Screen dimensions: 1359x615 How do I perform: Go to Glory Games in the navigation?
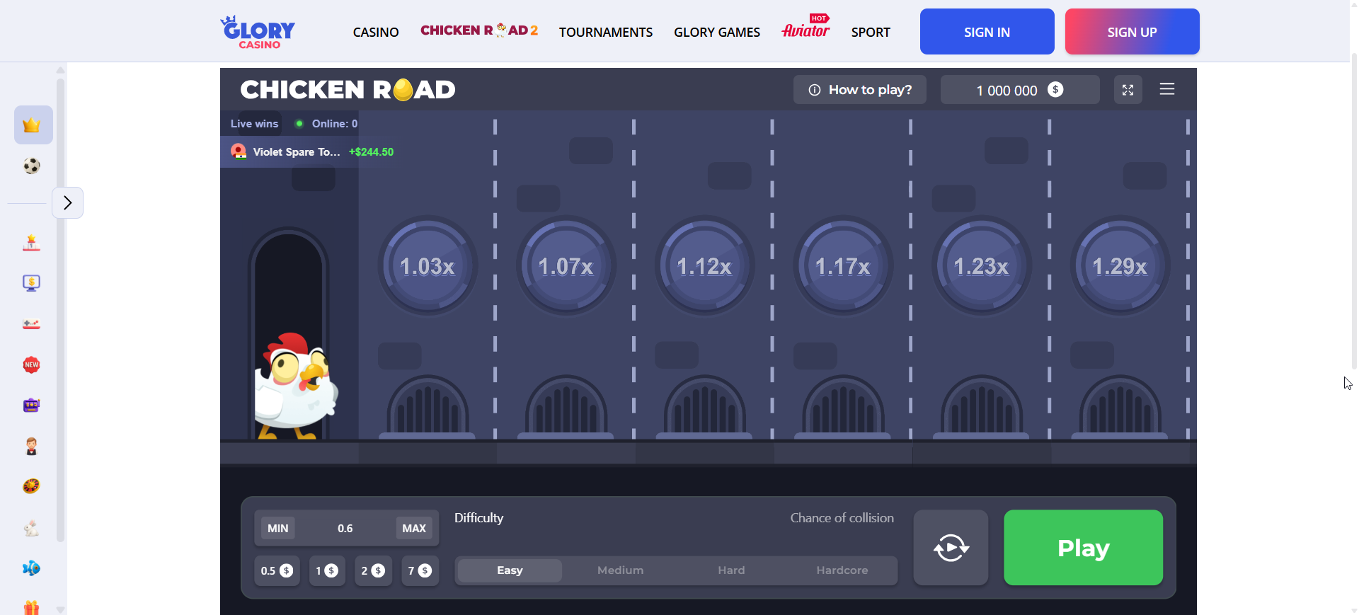tap(716, 33)
